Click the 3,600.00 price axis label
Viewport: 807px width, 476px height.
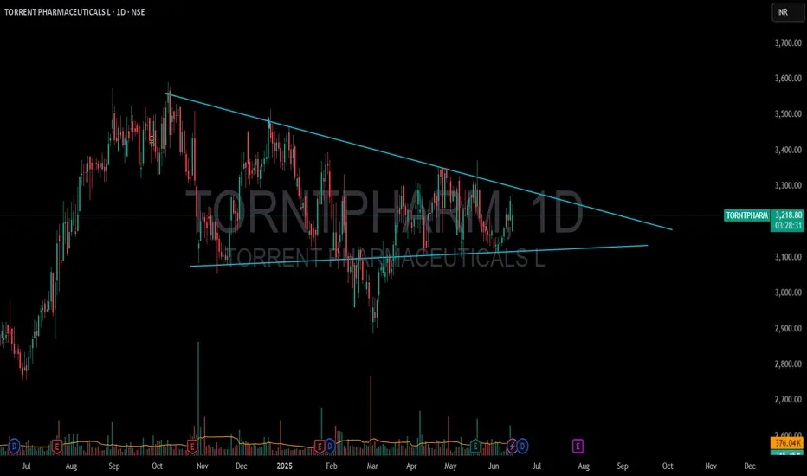click(x=788, y=78)
